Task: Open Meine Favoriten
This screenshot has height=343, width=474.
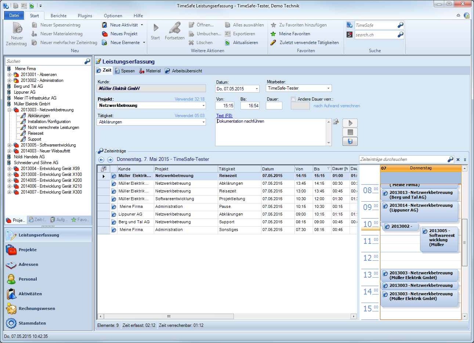Action: tap(290, 34)
